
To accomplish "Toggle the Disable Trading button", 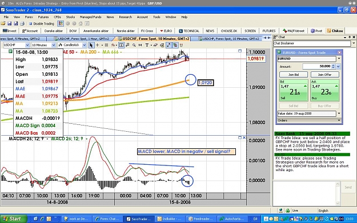I will click(42, 23).
